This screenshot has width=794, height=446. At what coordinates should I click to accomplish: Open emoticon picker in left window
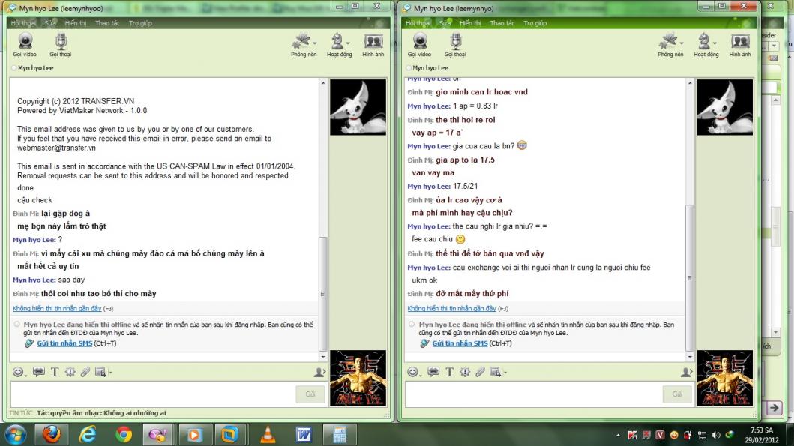[x=18, y=372]
